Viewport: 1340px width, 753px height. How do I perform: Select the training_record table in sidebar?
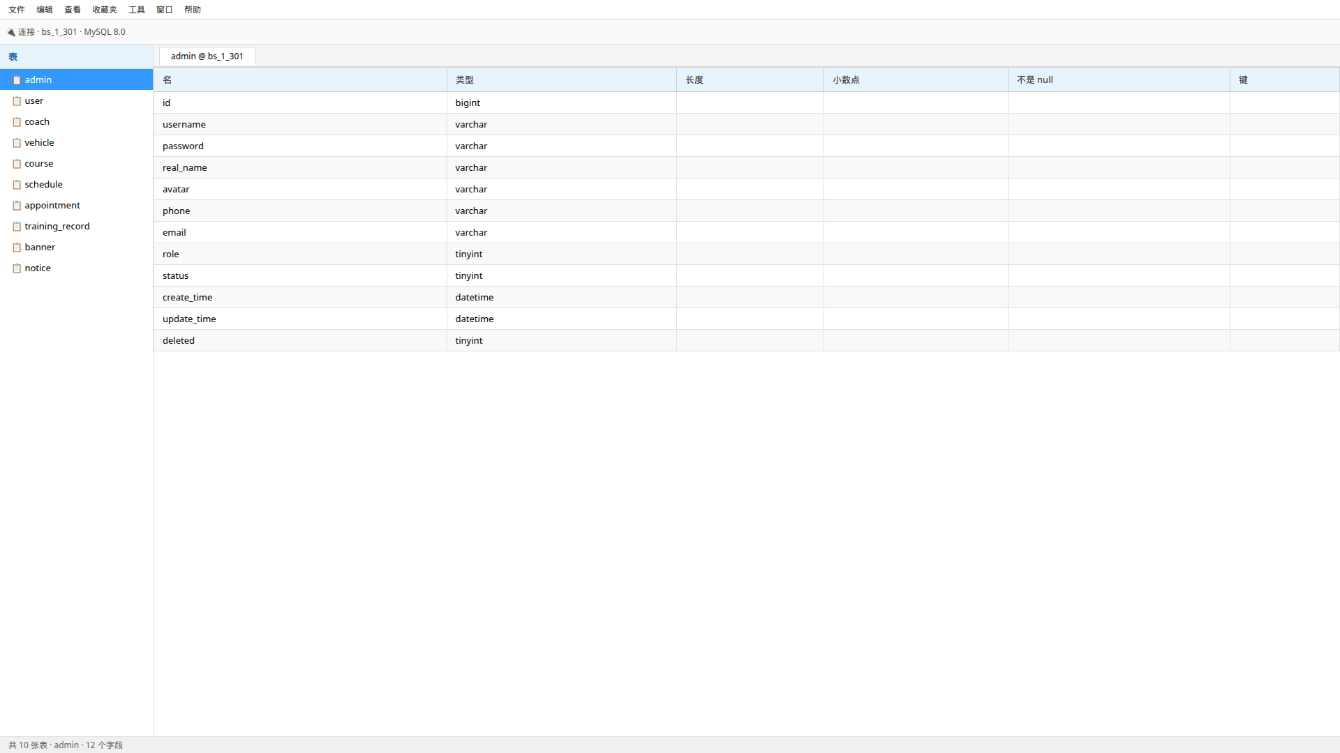pyautogui.click(x=76, y=227)
